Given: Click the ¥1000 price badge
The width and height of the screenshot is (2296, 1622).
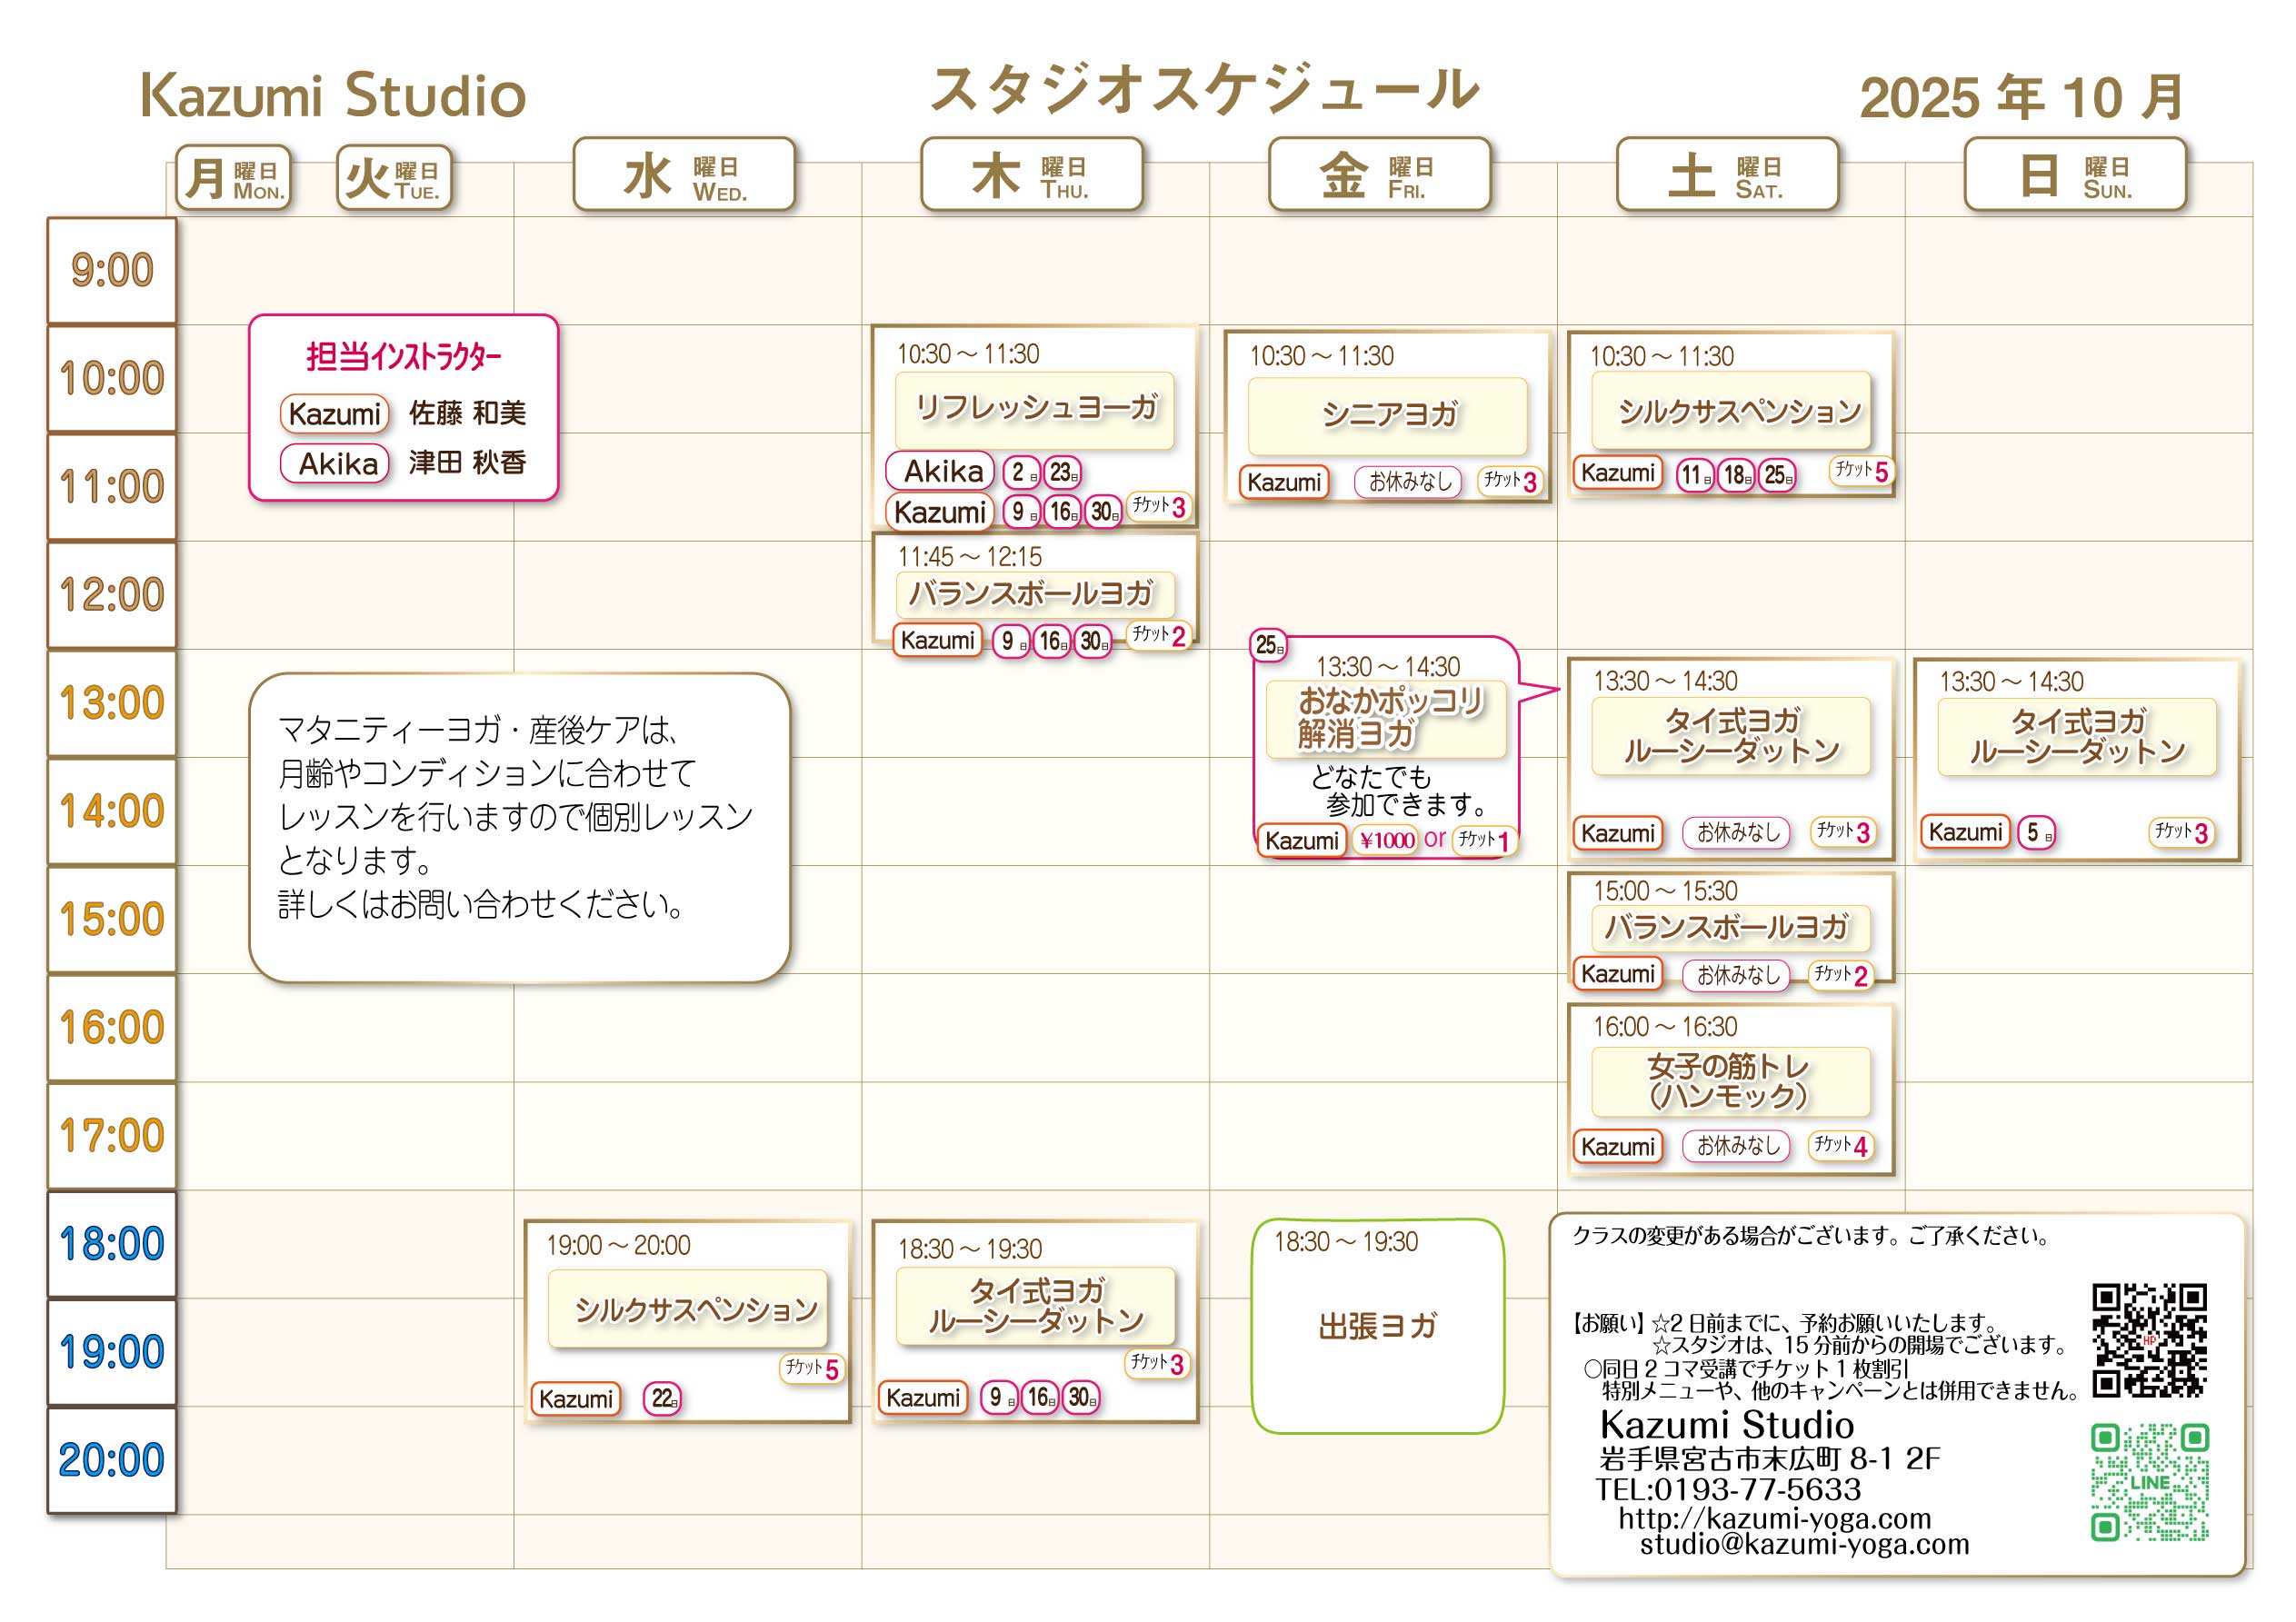Looking at the screenshot, I should 1386,840.
